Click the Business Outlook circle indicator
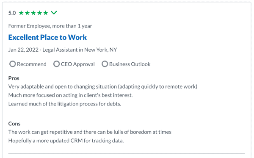 click(105, 64)
